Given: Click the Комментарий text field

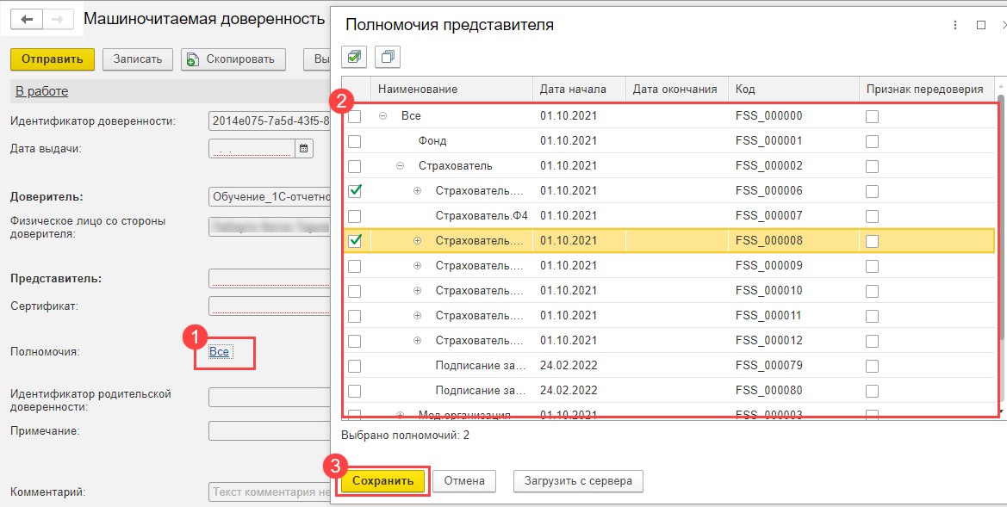Looking at the screenshot, I should point(269,492).
